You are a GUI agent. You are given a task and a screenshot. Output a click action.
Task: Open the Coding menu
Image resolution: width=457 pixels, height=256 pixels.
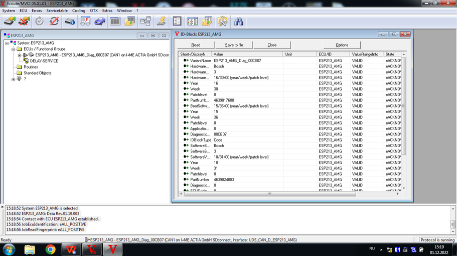[x=79, y=10]
